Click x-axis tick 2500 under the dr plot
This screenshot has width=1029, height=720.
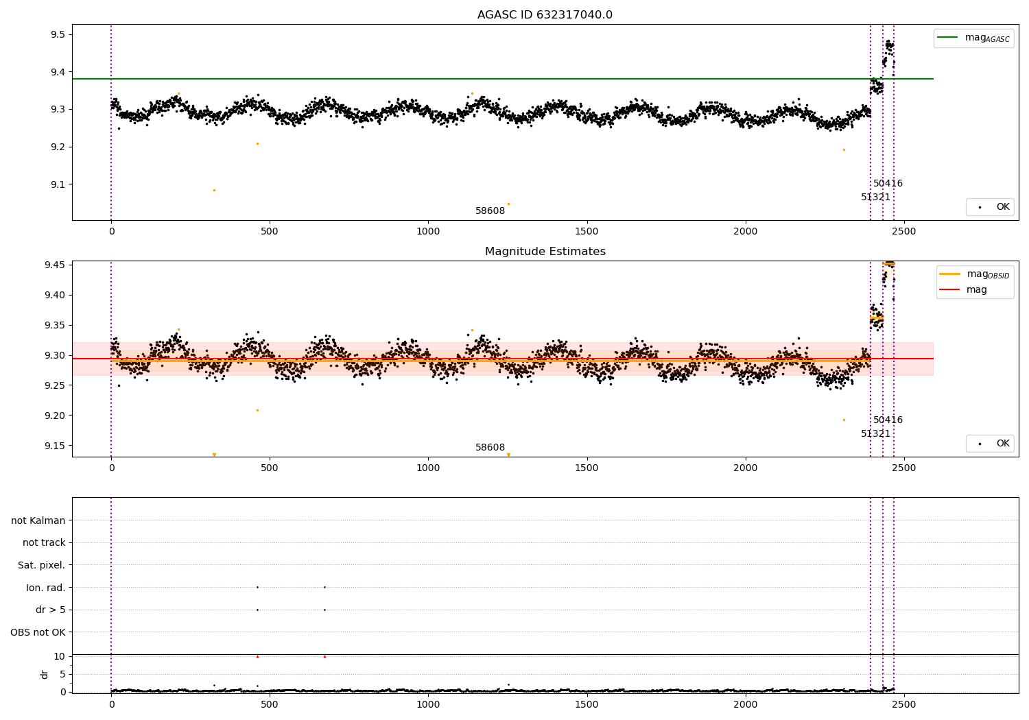[x=903, y=704]
